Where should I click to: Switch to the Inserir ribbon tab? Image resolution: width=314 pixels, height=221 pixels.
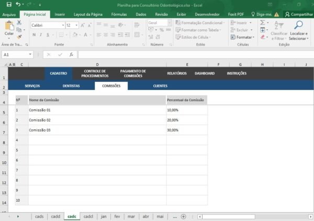(x=60, y=15)
